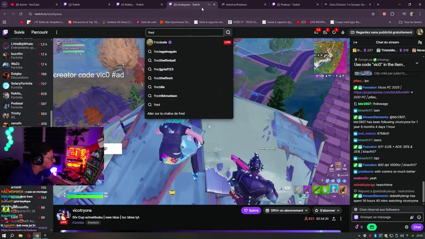Open the Parcourir navigation item
Viewport: 425px width, 239px height.
click(40, 32)
